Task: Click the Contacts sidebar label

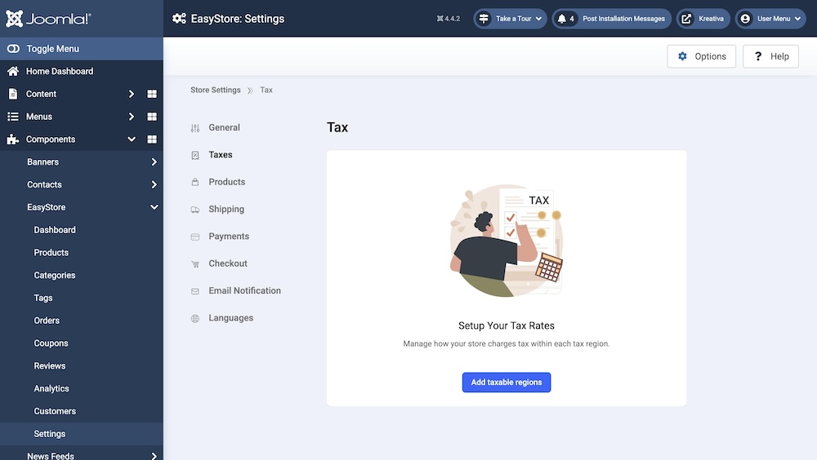Action: 44,184
